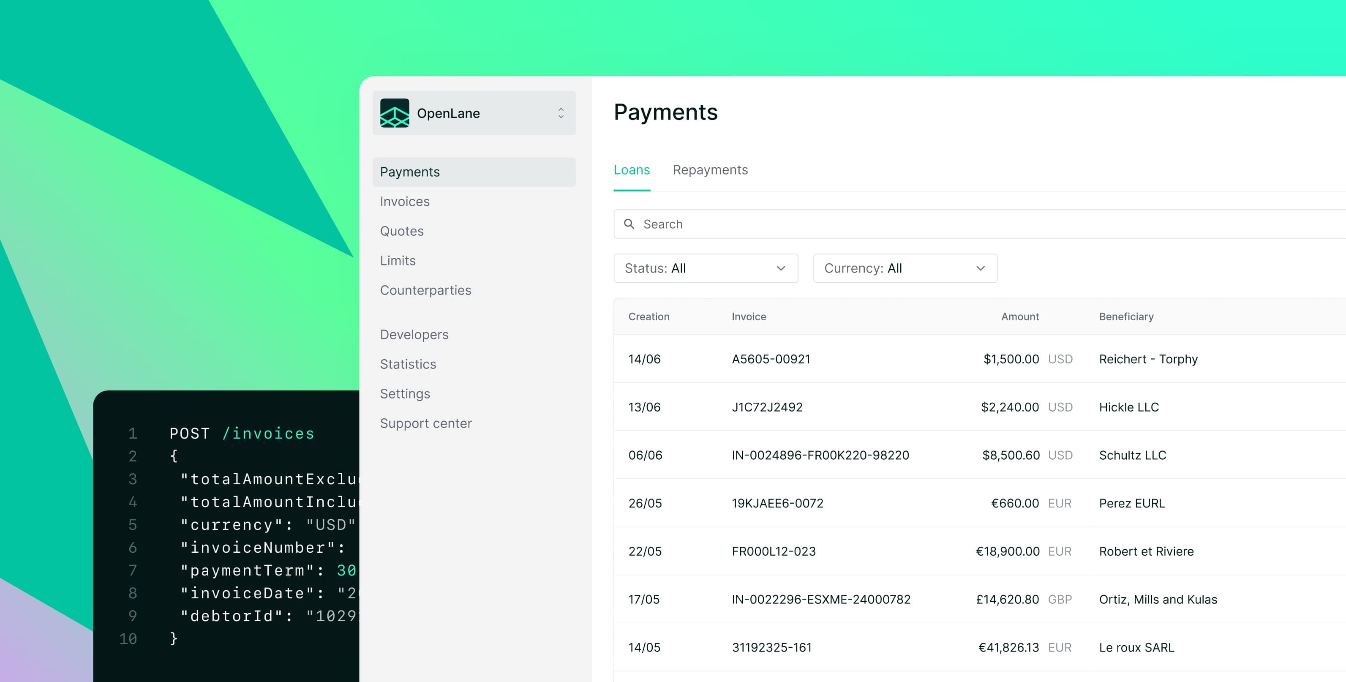The width and height of the screenshot is (1346, 682).
Task: Sort by the Amount column header
Action: pos(1019,316)
